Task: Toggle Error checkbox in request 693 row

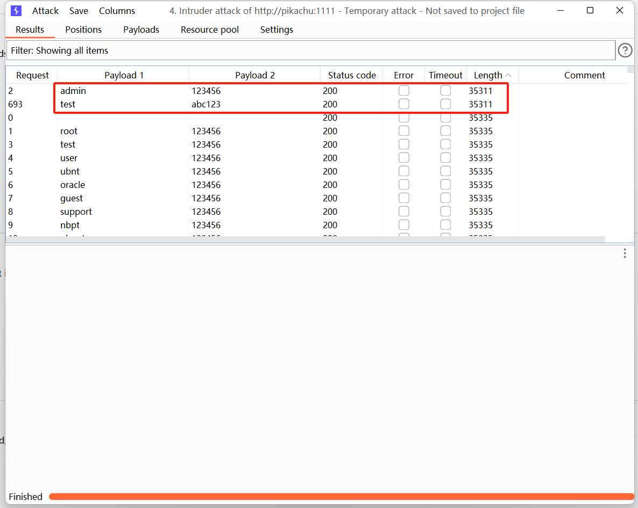Action: point(404,104)
